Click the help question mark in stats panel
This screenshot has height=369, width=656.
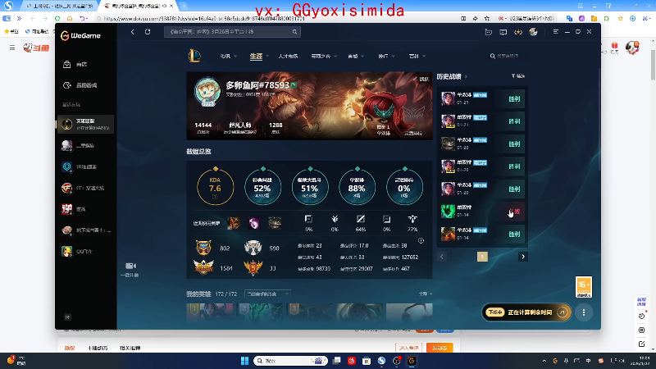[421, 240]
